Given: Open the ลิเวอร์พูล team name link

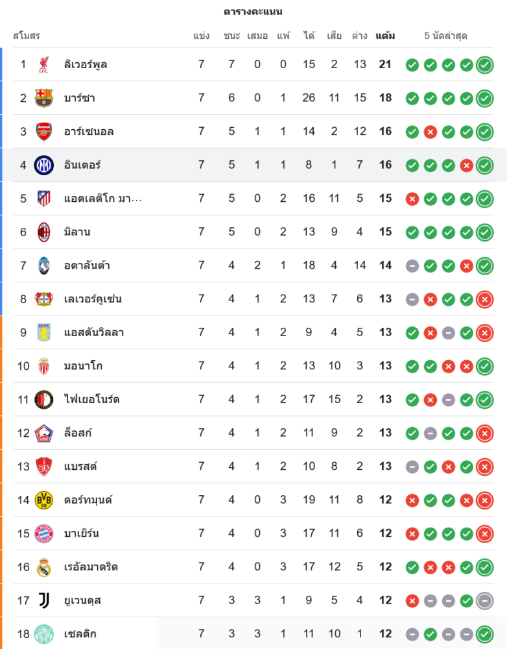Looking at the screenshot, I should (86, 64).
